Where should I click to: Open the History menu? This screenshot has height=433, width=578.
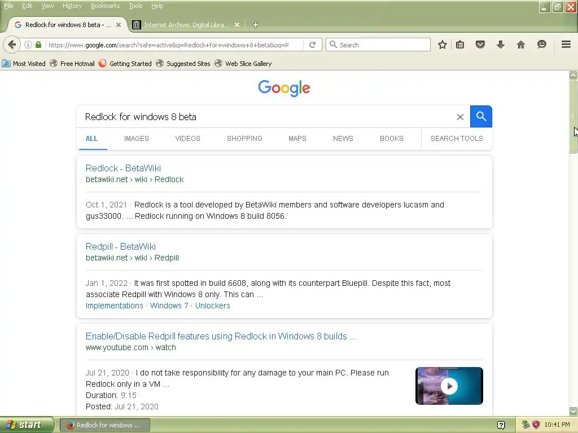(x=72, y=6)
